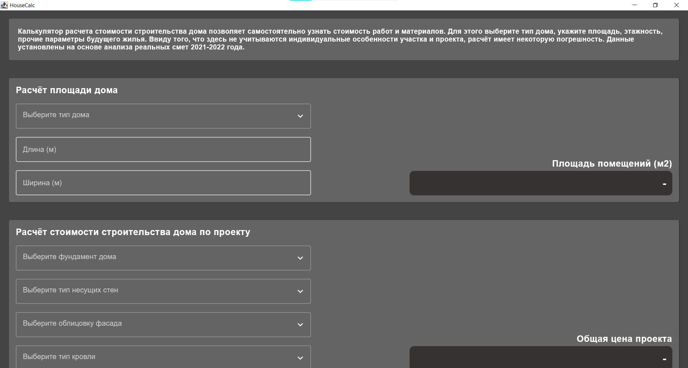Click the maximize window button

click(x=655, y=5)
